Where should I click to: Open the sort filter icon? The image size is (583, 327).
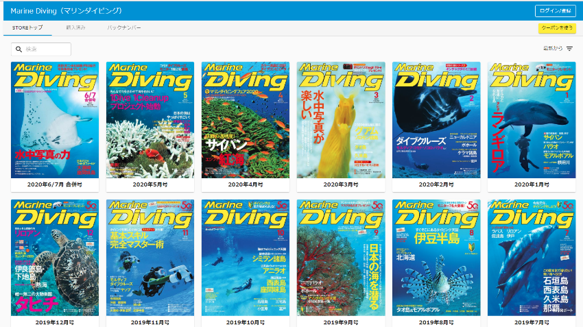pos(569,49)
